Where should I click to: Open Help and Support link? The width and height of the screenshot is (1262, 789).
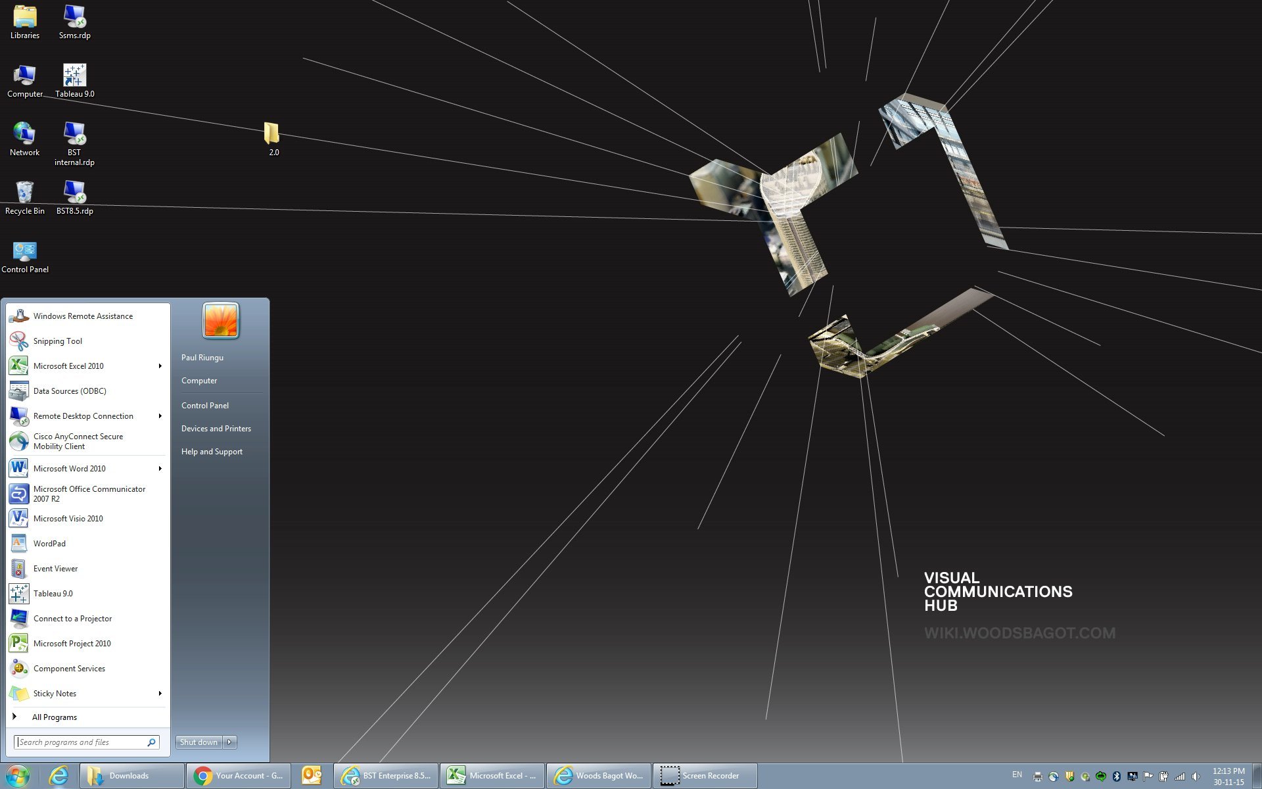pyautogui.click(x=212, y=452)
